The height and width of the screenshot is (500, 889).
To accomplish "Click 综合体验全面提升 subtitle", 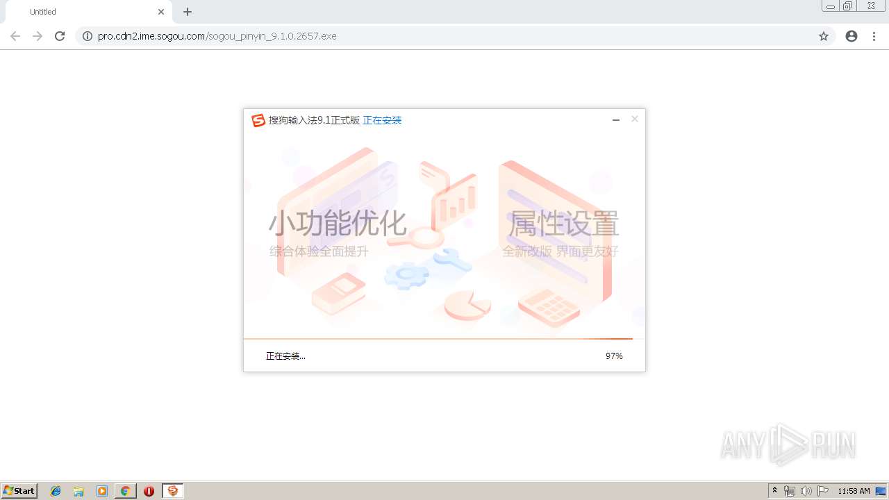I will [319, 251].
